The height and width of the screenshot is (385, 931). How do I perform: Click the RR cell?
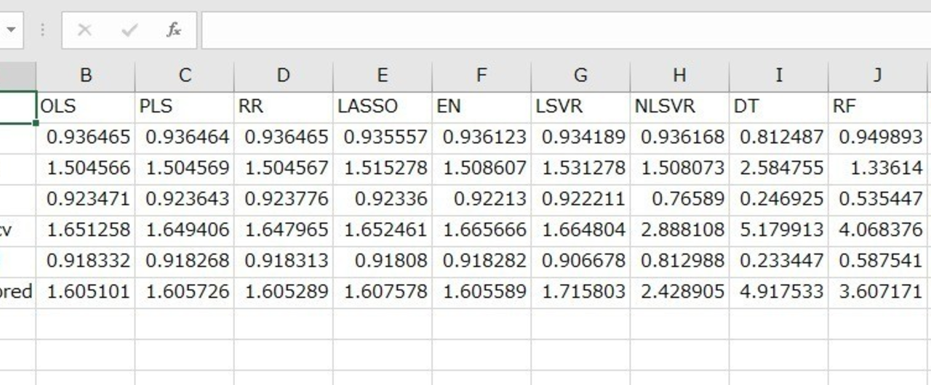coord(284,106)
